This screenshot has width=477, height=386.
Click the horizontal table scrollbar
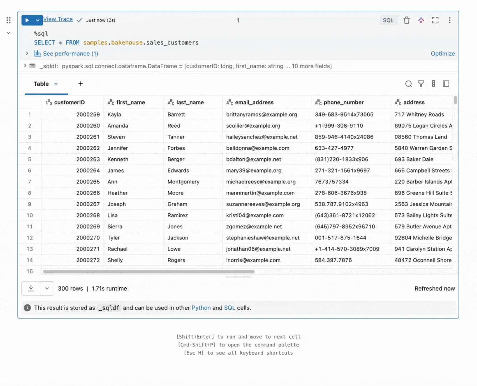tap(148, 272)
